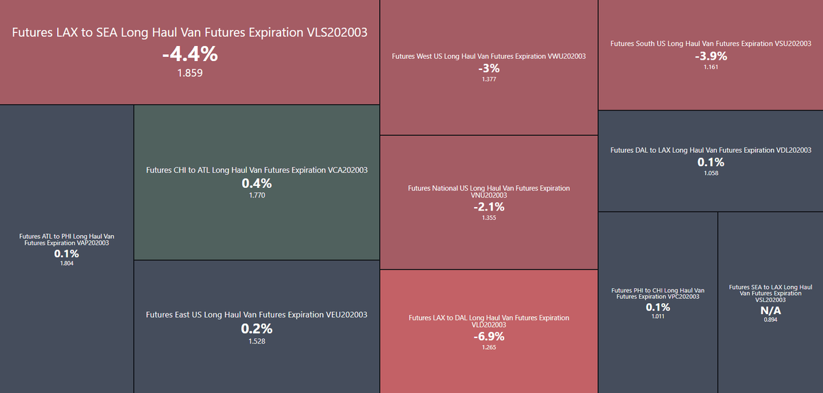Viewport: 823px width, 393px height.
Task: Click the 1.859 price under LAX to SEA
Action: tap(189, 72)
